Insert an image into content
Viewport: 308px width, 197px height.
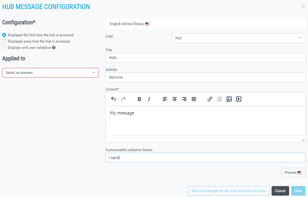(229, 99)
